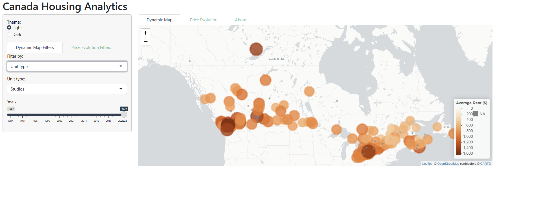Click the CARTO attribution link

coord(485,164)
